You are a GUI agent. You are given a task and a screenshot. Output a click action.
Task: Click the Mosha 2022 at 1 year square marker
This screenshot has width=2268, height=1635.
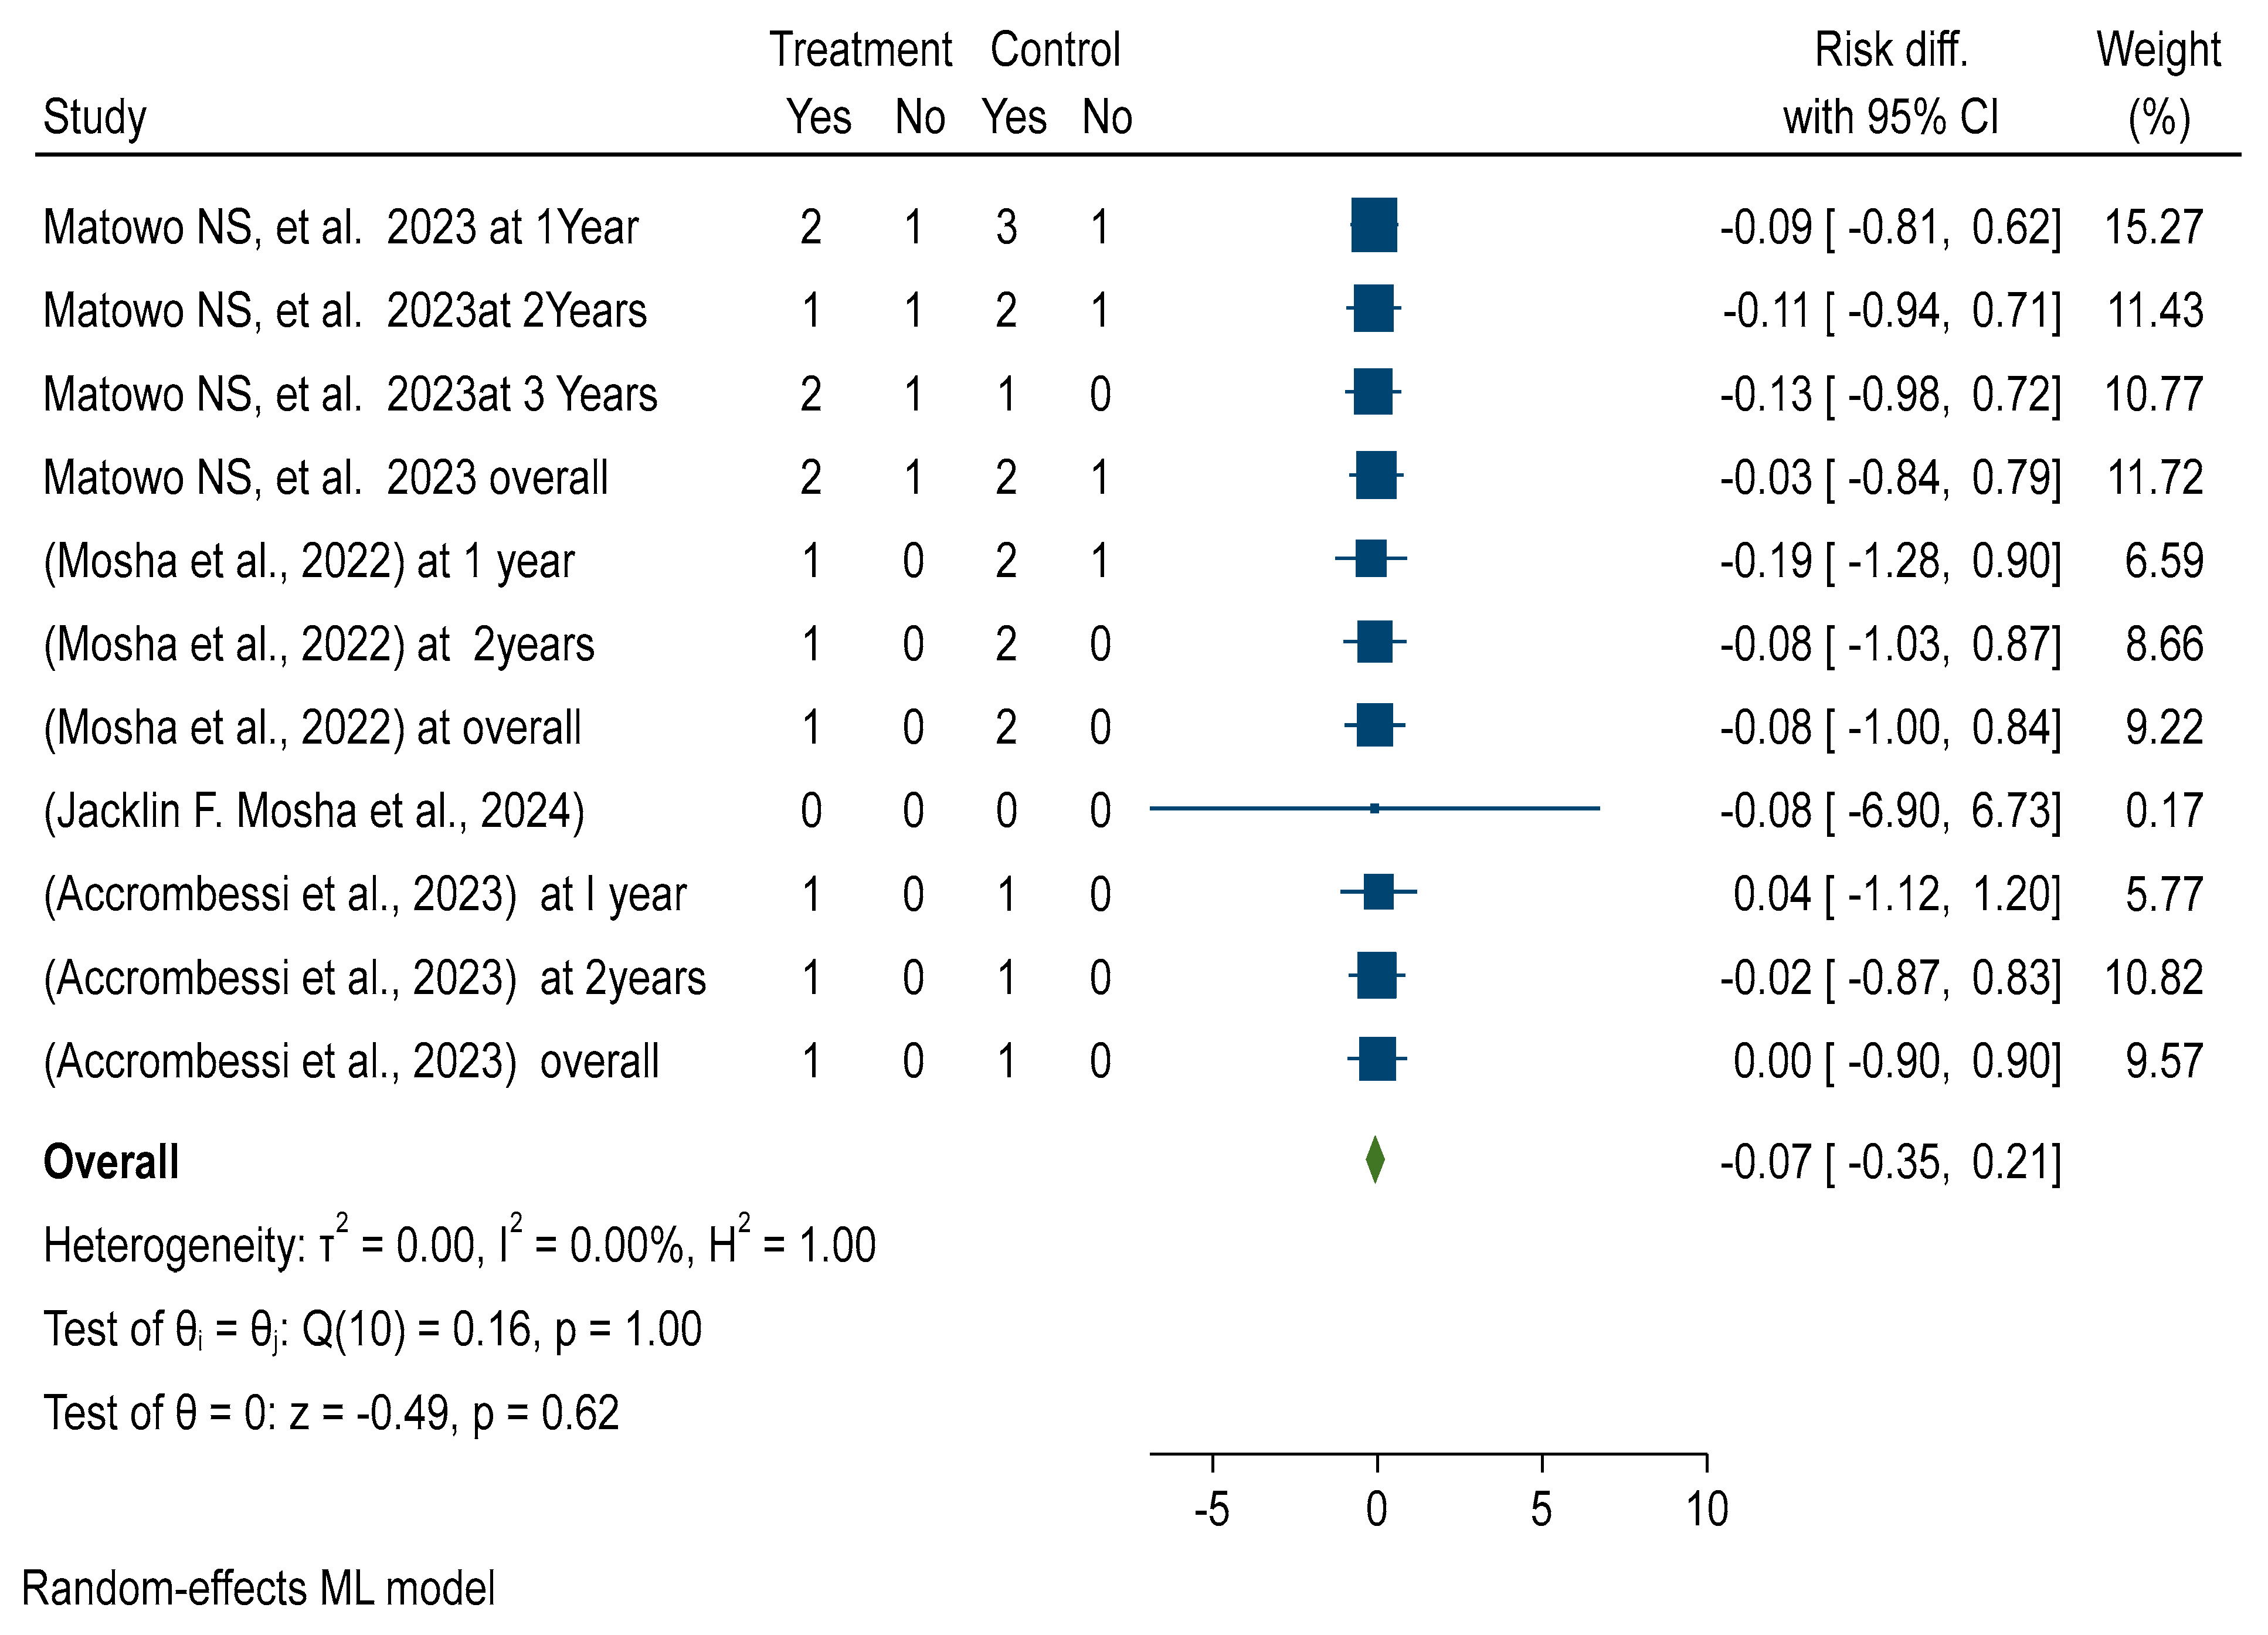click(1371, 558)
